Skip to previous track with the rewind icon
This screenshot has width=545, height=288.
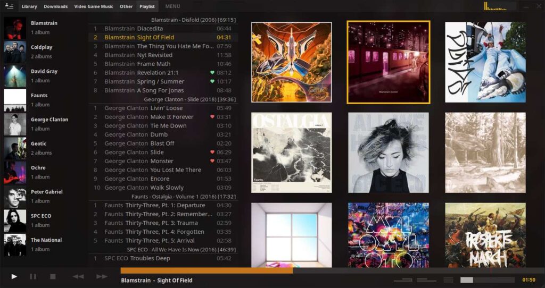tap(78, 276)
